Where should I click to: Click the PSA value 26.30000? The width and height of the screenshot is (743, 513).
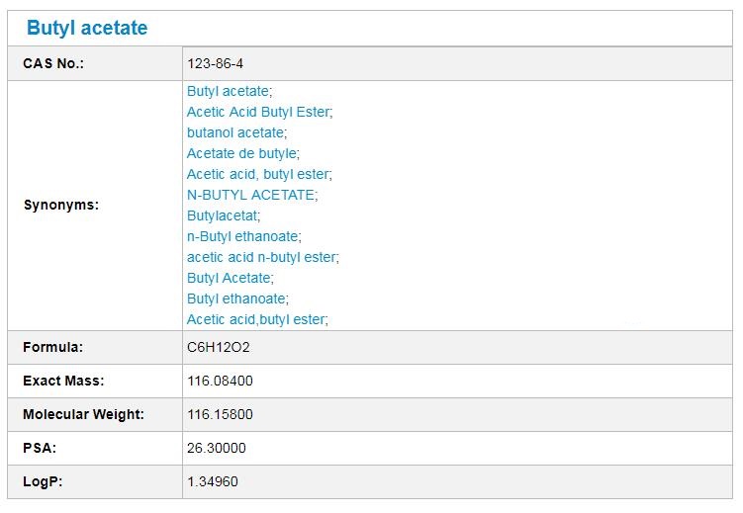(216, 448)
